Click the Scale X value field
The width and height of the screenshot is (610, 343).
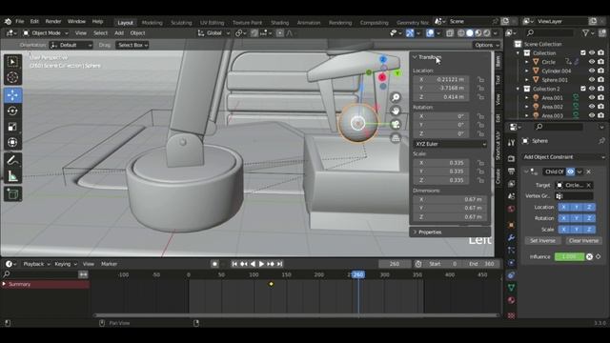pos(440,163)
